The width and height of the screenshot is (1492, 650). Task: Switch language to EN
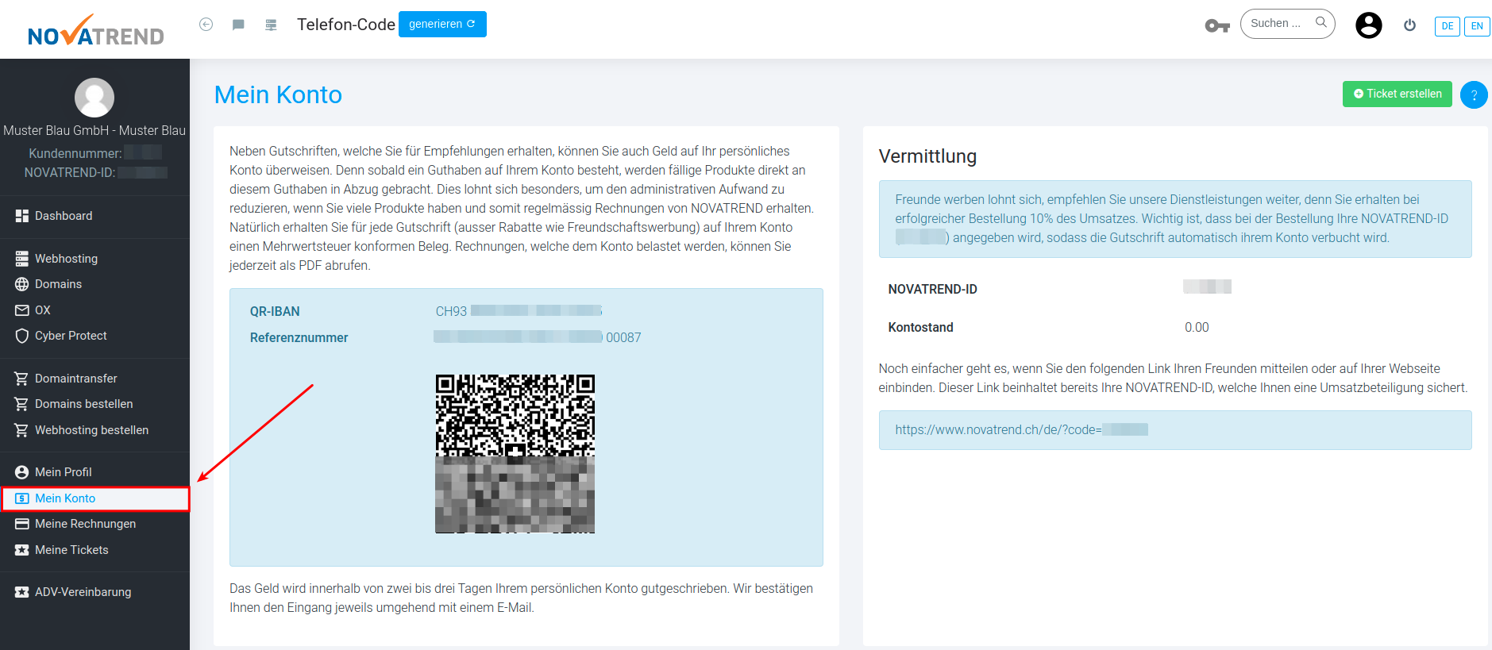[x=1477, y=26]
